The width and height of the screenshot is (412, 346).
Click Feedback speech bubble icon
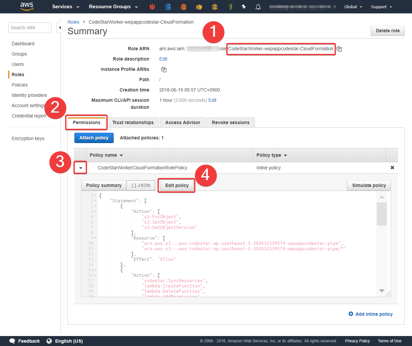(12, 341)
